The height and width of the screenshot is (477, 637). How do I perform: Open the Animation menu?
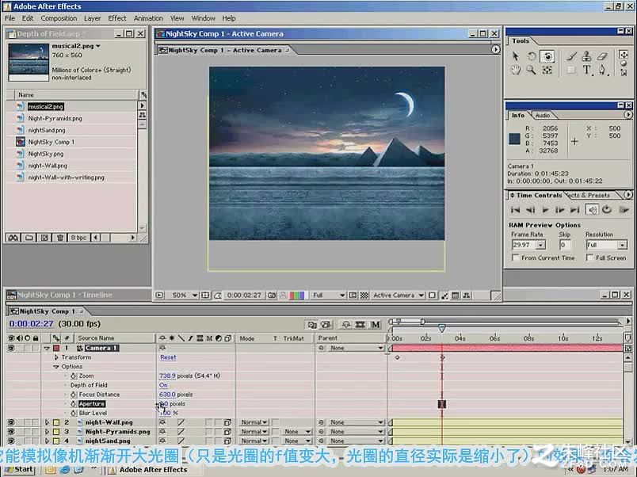tap(148, 18)
